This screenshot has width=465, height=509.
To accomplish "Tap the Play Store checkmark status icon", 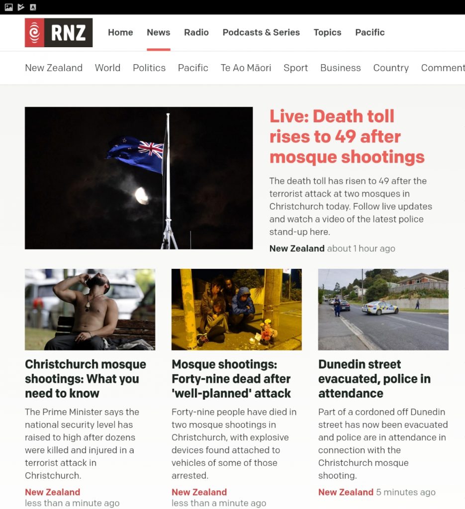I will tap(21, 7).
